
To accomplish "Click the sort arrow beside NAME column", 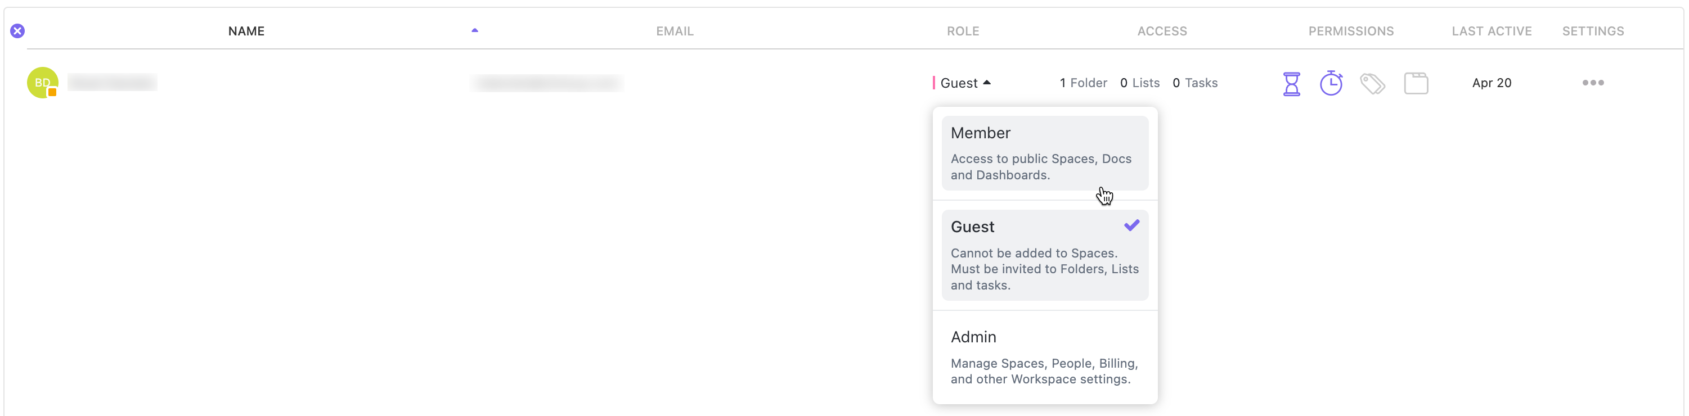I will click(475, 30).
